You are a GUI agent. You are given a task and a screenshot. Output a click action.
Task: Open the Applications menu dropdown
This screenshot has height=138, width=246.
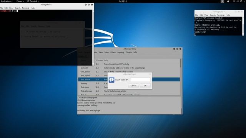7,1
